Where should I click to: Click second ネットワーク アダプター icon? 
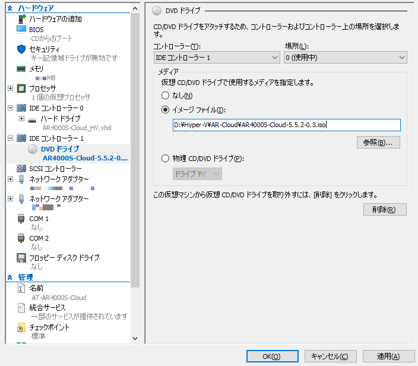point(21,199)
